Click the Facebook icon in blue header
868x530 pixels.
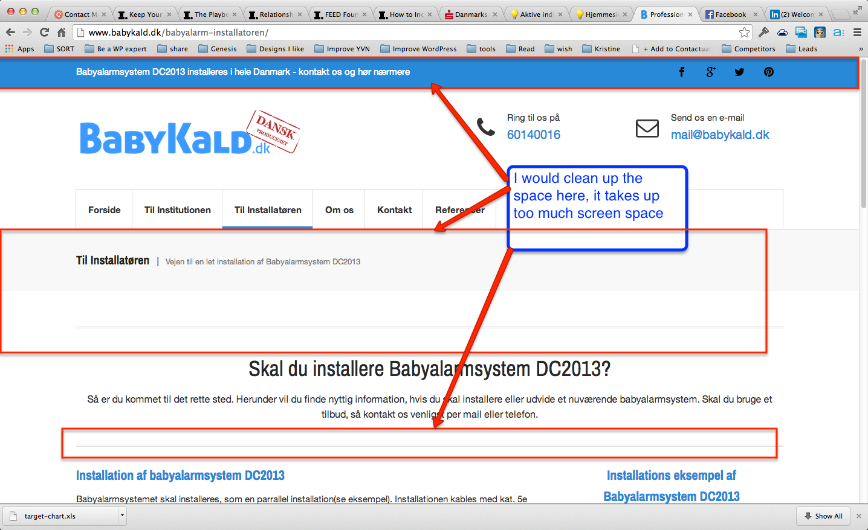(x=681, y=72)
